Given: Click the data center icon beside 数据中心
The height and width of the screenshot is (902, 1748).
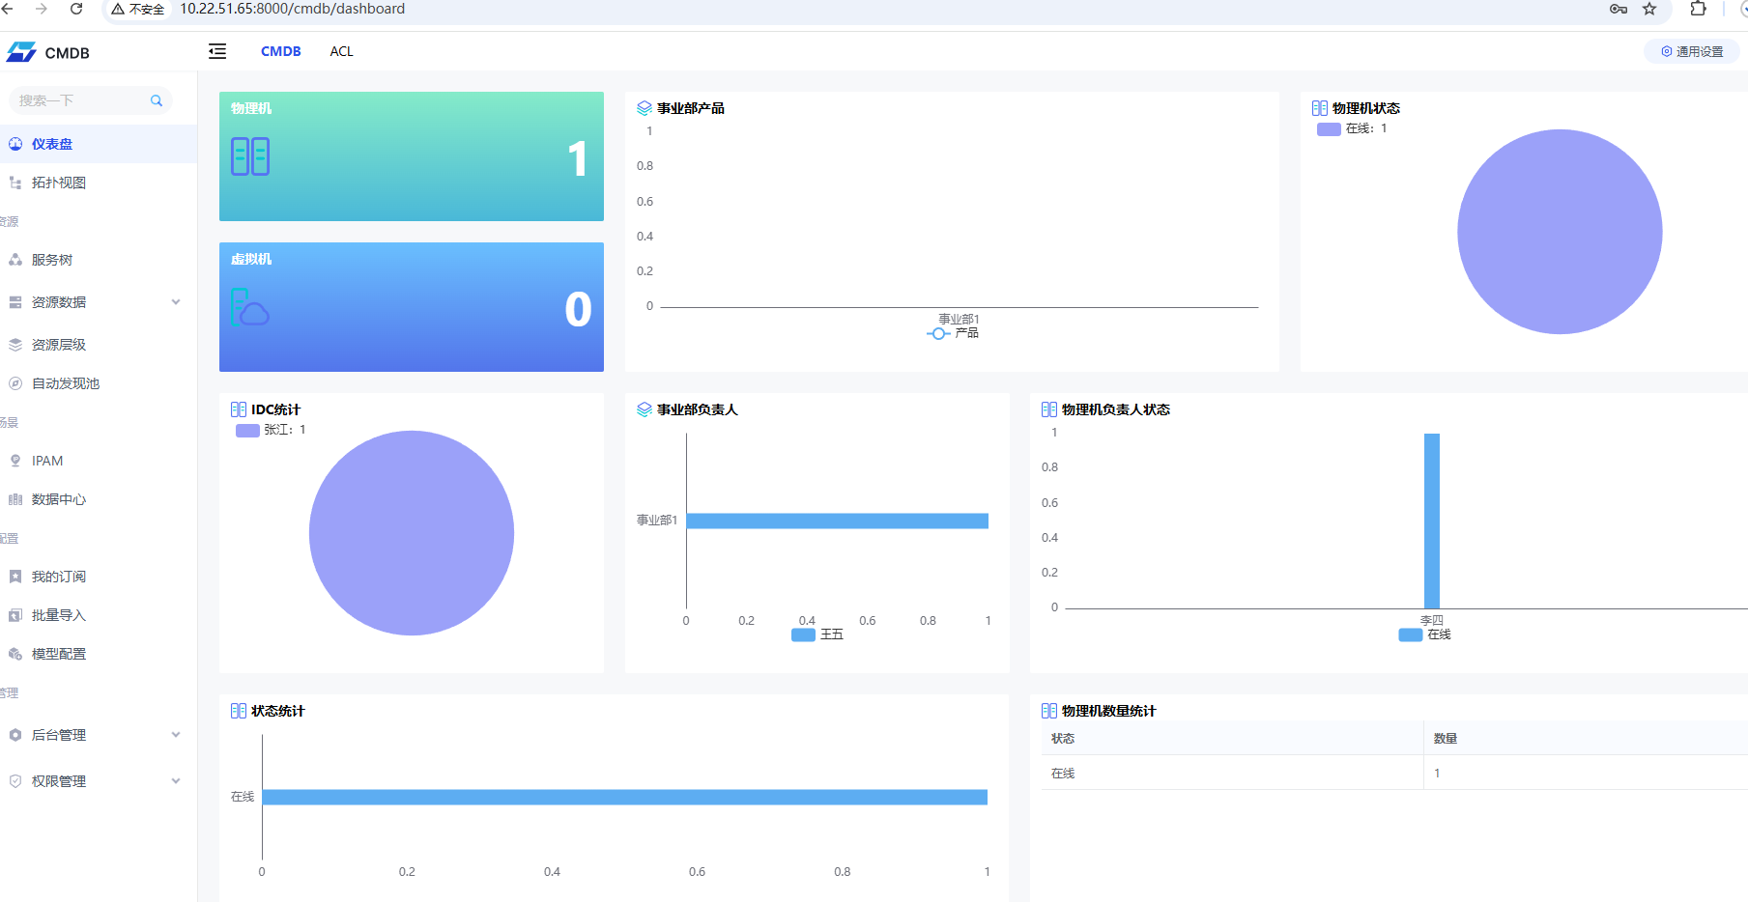Looking at the screenshot, I should (x=15, y=499).
